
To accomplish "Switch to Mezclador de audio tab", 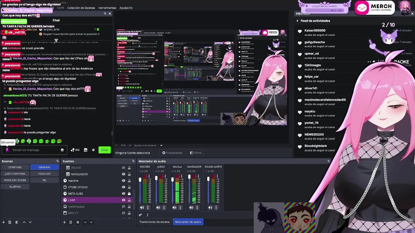I will point(188,222).
